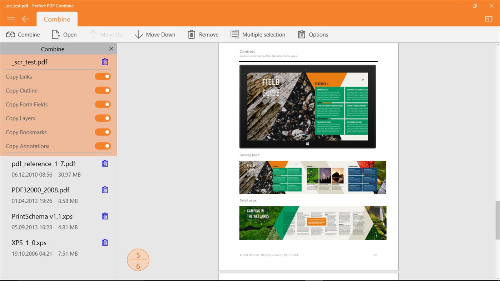
Task: Open the hamburger menu
Action: (11, 19)
